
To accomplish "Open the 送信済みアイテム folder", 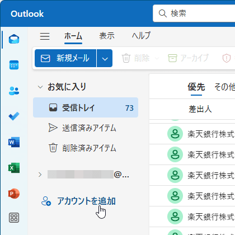I will coord(86,128).
